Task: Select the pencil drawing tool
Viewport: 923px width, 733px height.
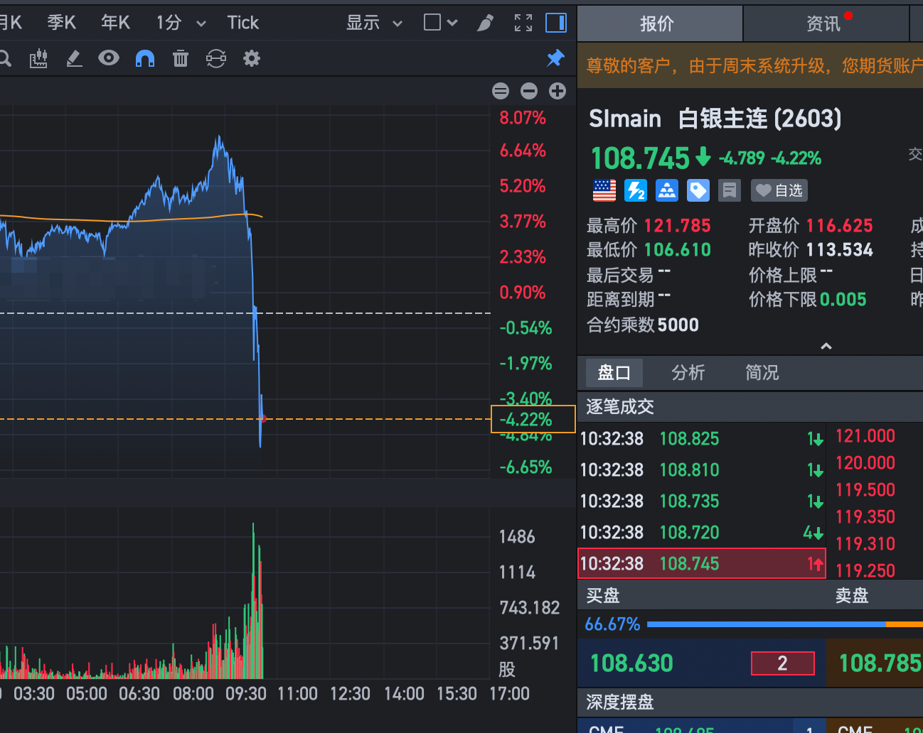Action: [x=74, y=59]
